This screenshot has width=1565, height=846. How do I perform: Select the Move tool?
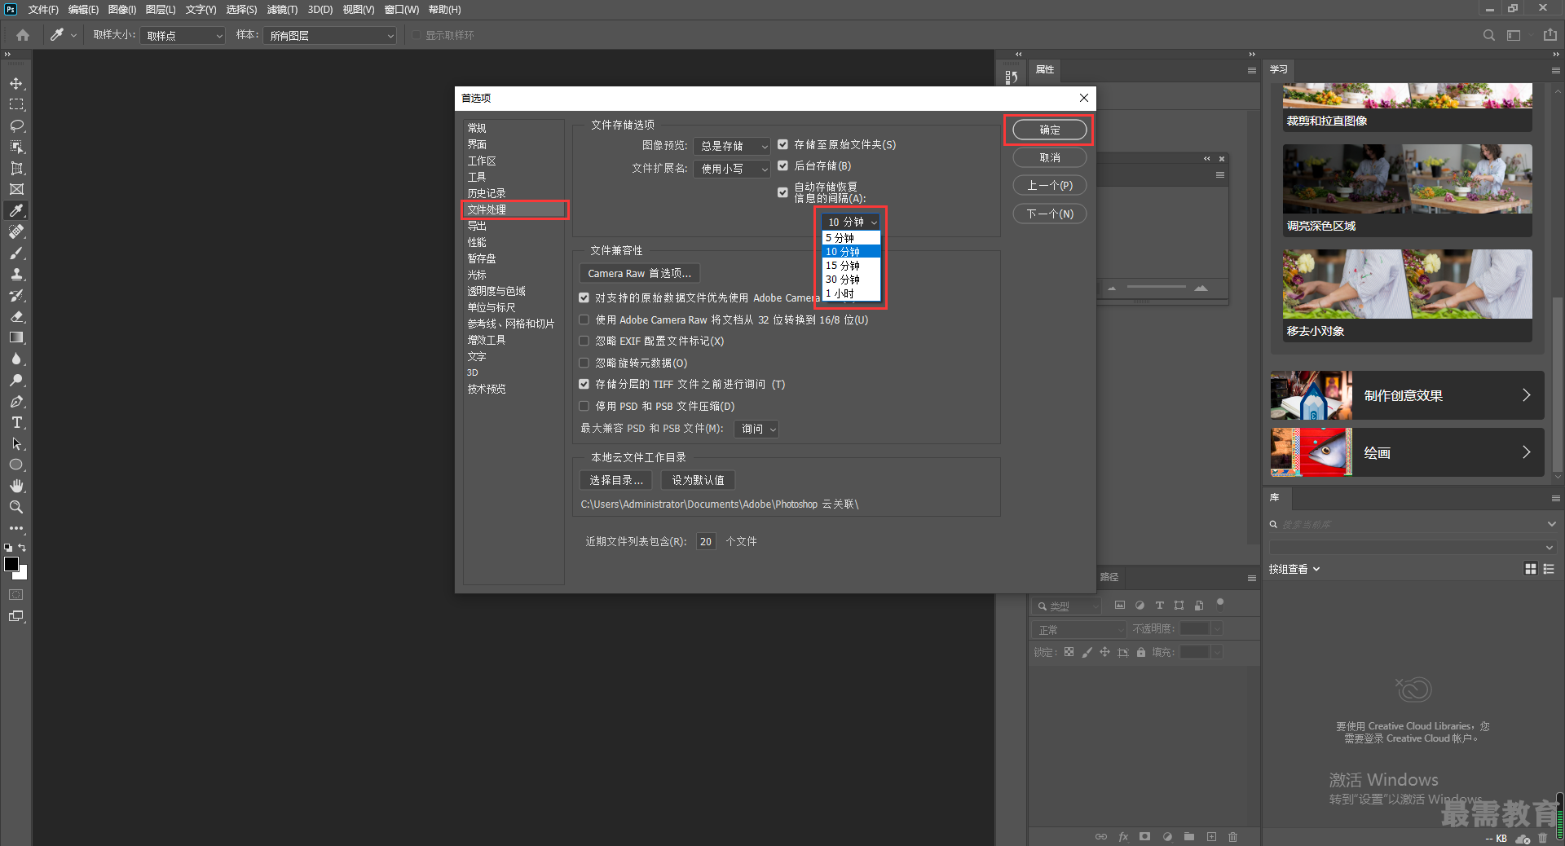click(x=16, y=84)
